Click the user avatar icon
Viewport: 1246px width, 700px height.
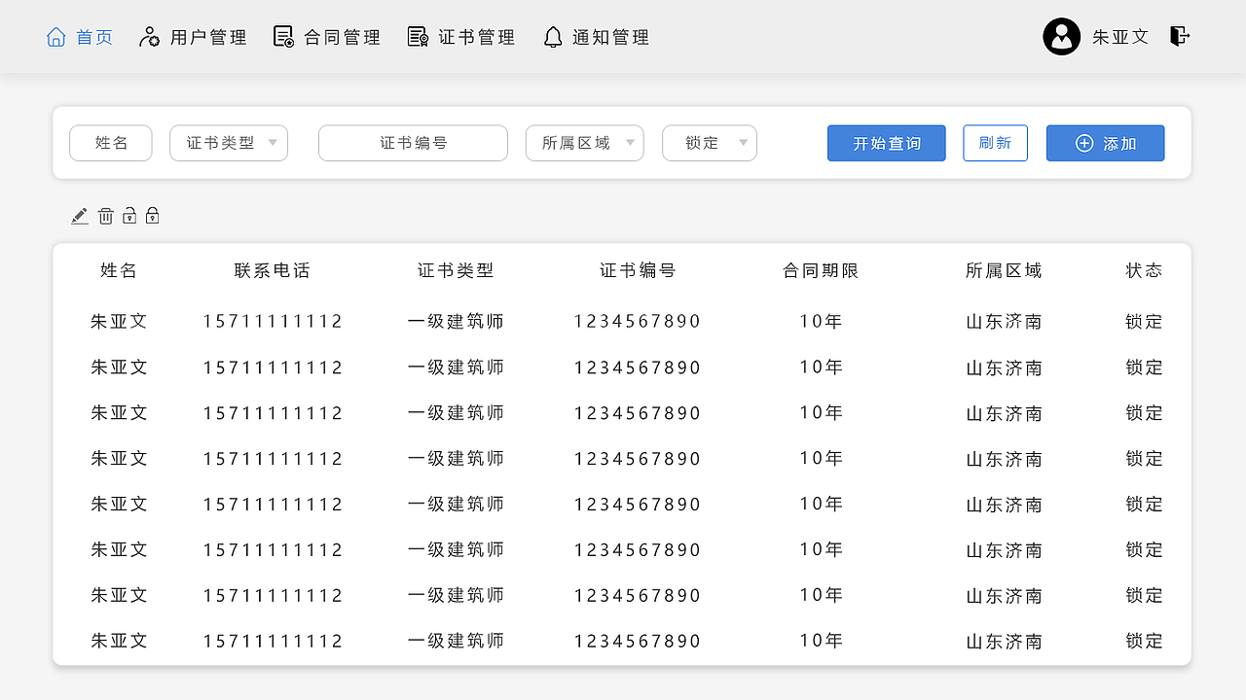(x=1061, y=36)
